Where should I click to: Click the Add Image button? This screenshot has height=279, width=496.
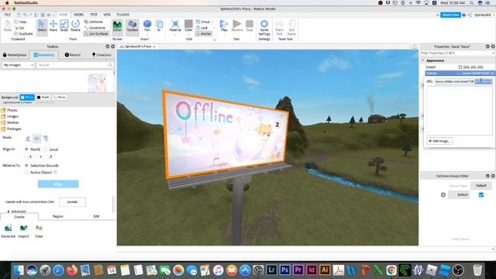pyautogui.click(x=439, y=141)
